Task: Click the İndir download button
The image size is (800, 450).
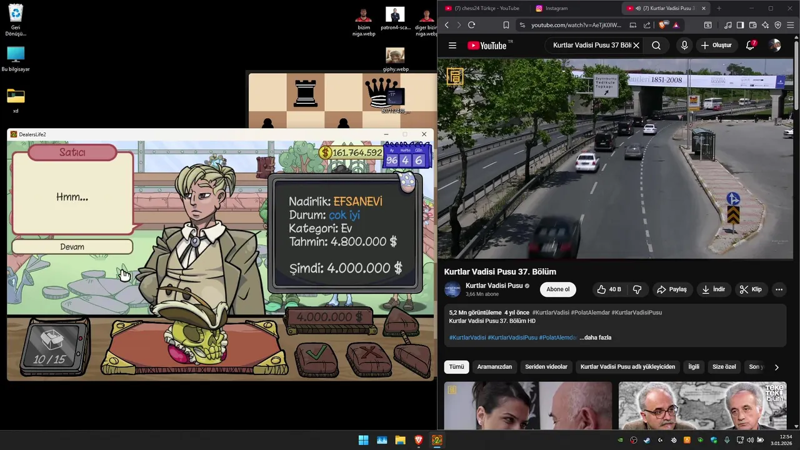Action: (x=713, y=289)
